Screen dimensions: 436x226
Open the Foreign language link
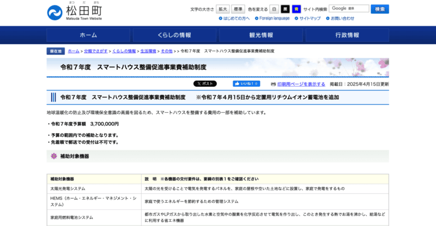click(x=274, y=19)
